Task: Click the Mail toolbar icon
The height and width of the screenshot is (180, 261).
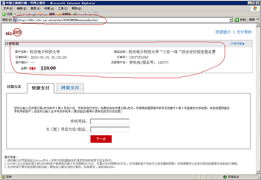Action: point(83,14)
